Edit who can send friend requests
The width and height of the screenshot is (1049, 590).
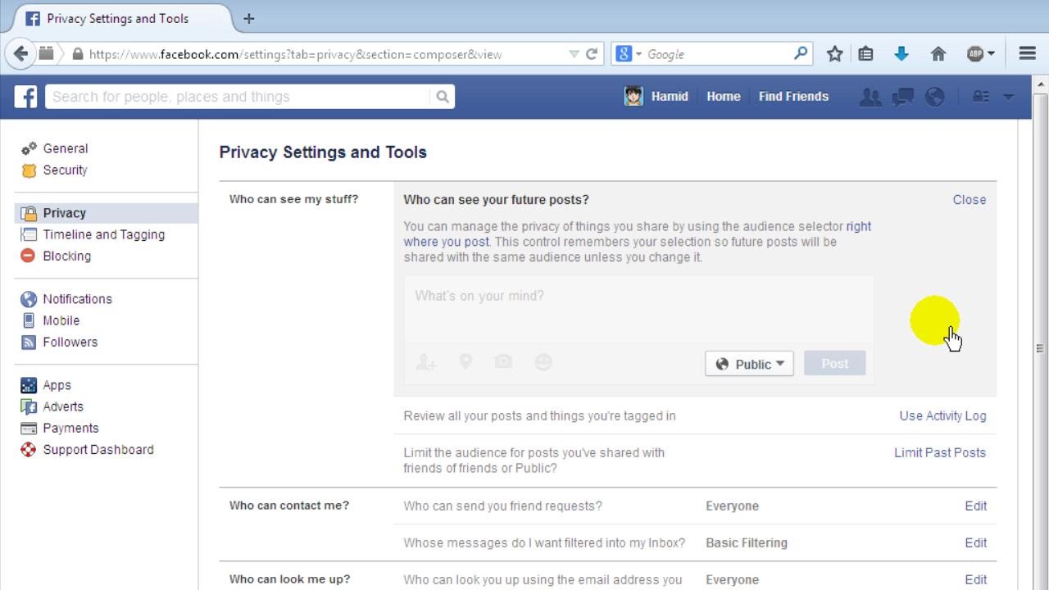[x=975, y=506]
